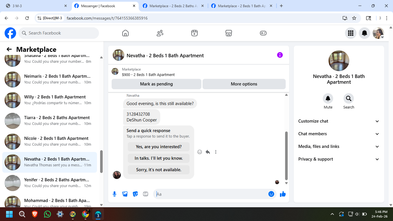Send 'Sorry, it's not available.' response
393x221 pixels.
(x=159, y=170)
